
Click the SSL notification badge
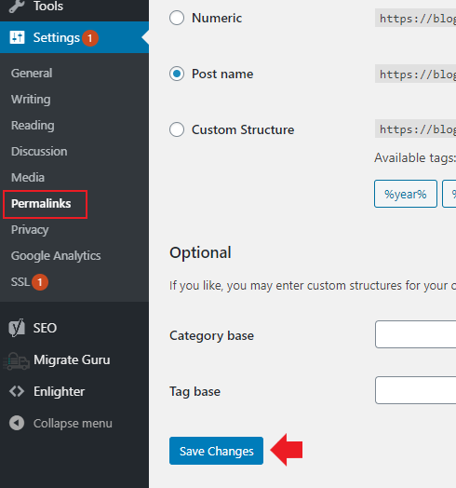(40, 282)
